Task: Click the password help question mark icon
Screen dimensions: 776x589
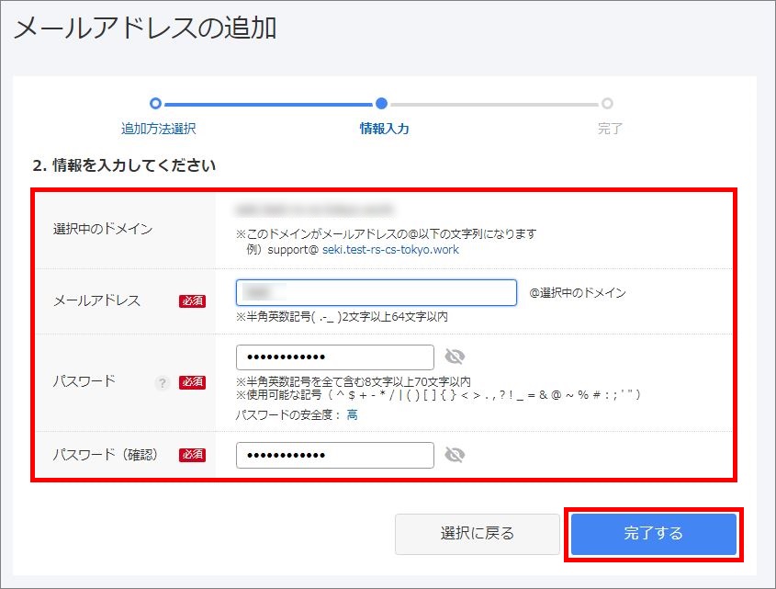Action: click(x=163, y=383)
